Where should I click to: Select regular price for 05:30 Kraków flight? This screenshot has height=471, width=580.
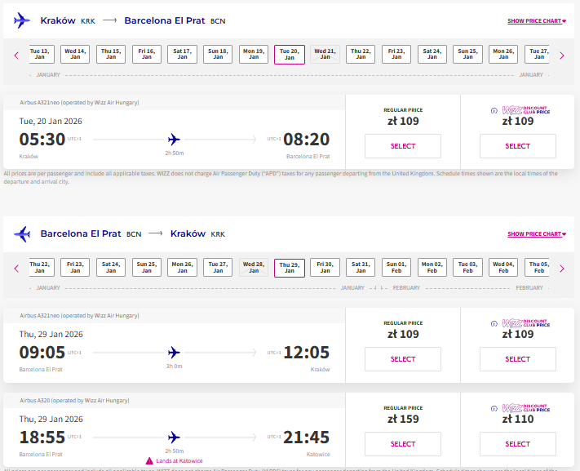[403, 146]
